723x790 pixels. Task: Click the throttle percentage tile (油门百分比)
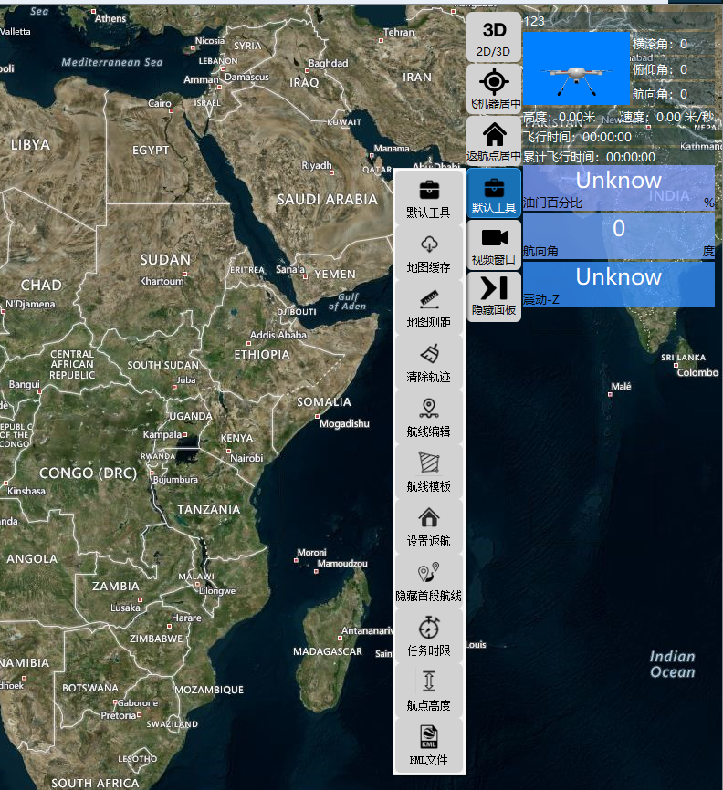click(619, 188)
